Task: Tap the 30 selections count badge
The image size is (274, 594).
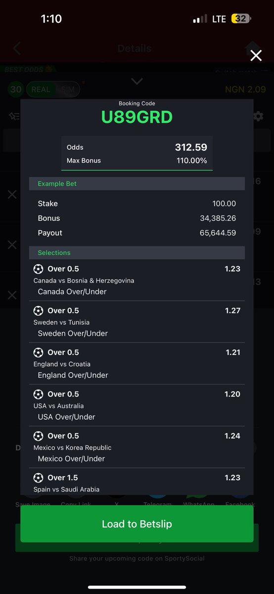Action: (x=16, y=90)
